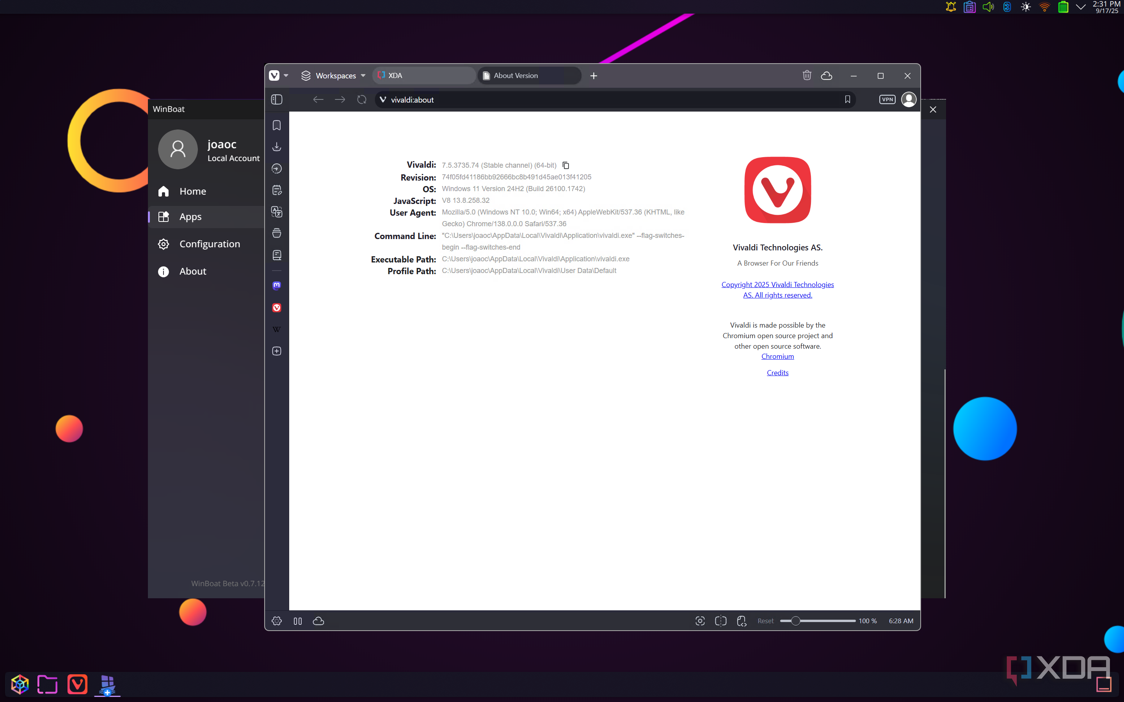Select the About Version tab

(529, 75)
